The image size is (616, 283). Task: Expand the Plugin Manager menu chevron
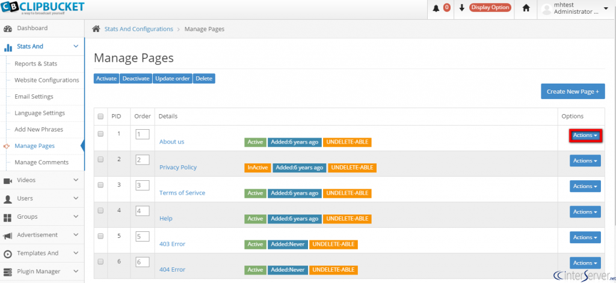[76, 271]
